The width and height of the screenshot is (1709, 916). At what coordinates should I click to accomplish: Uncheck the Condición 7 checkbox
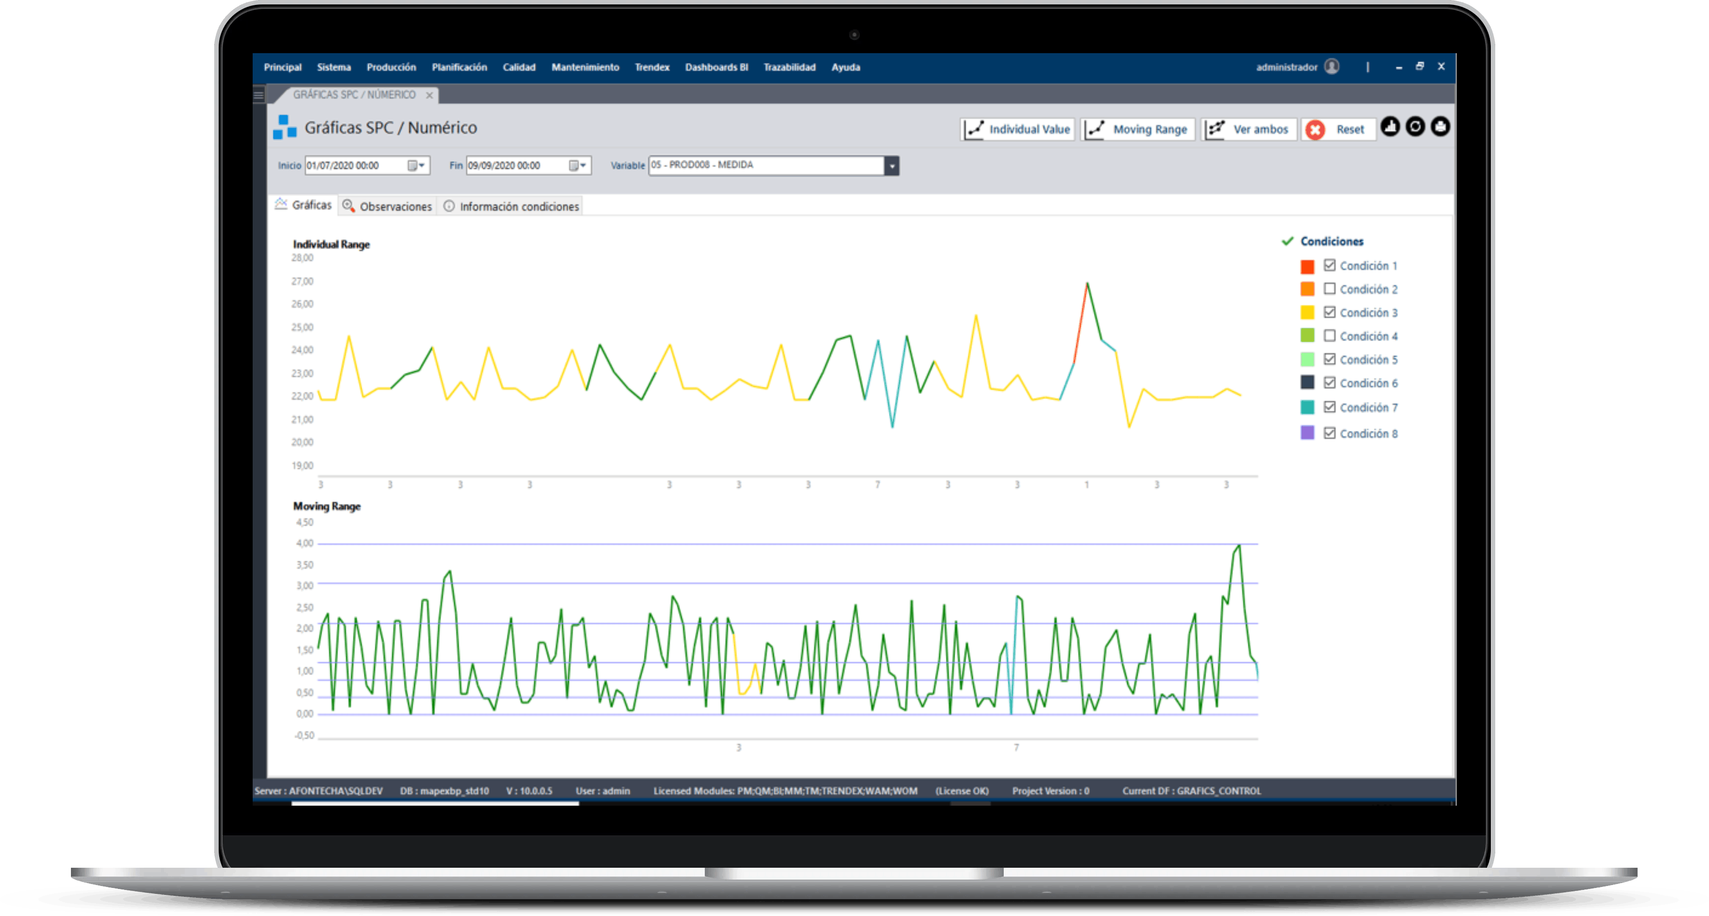pyautogui.click(x=1329, y=407)
